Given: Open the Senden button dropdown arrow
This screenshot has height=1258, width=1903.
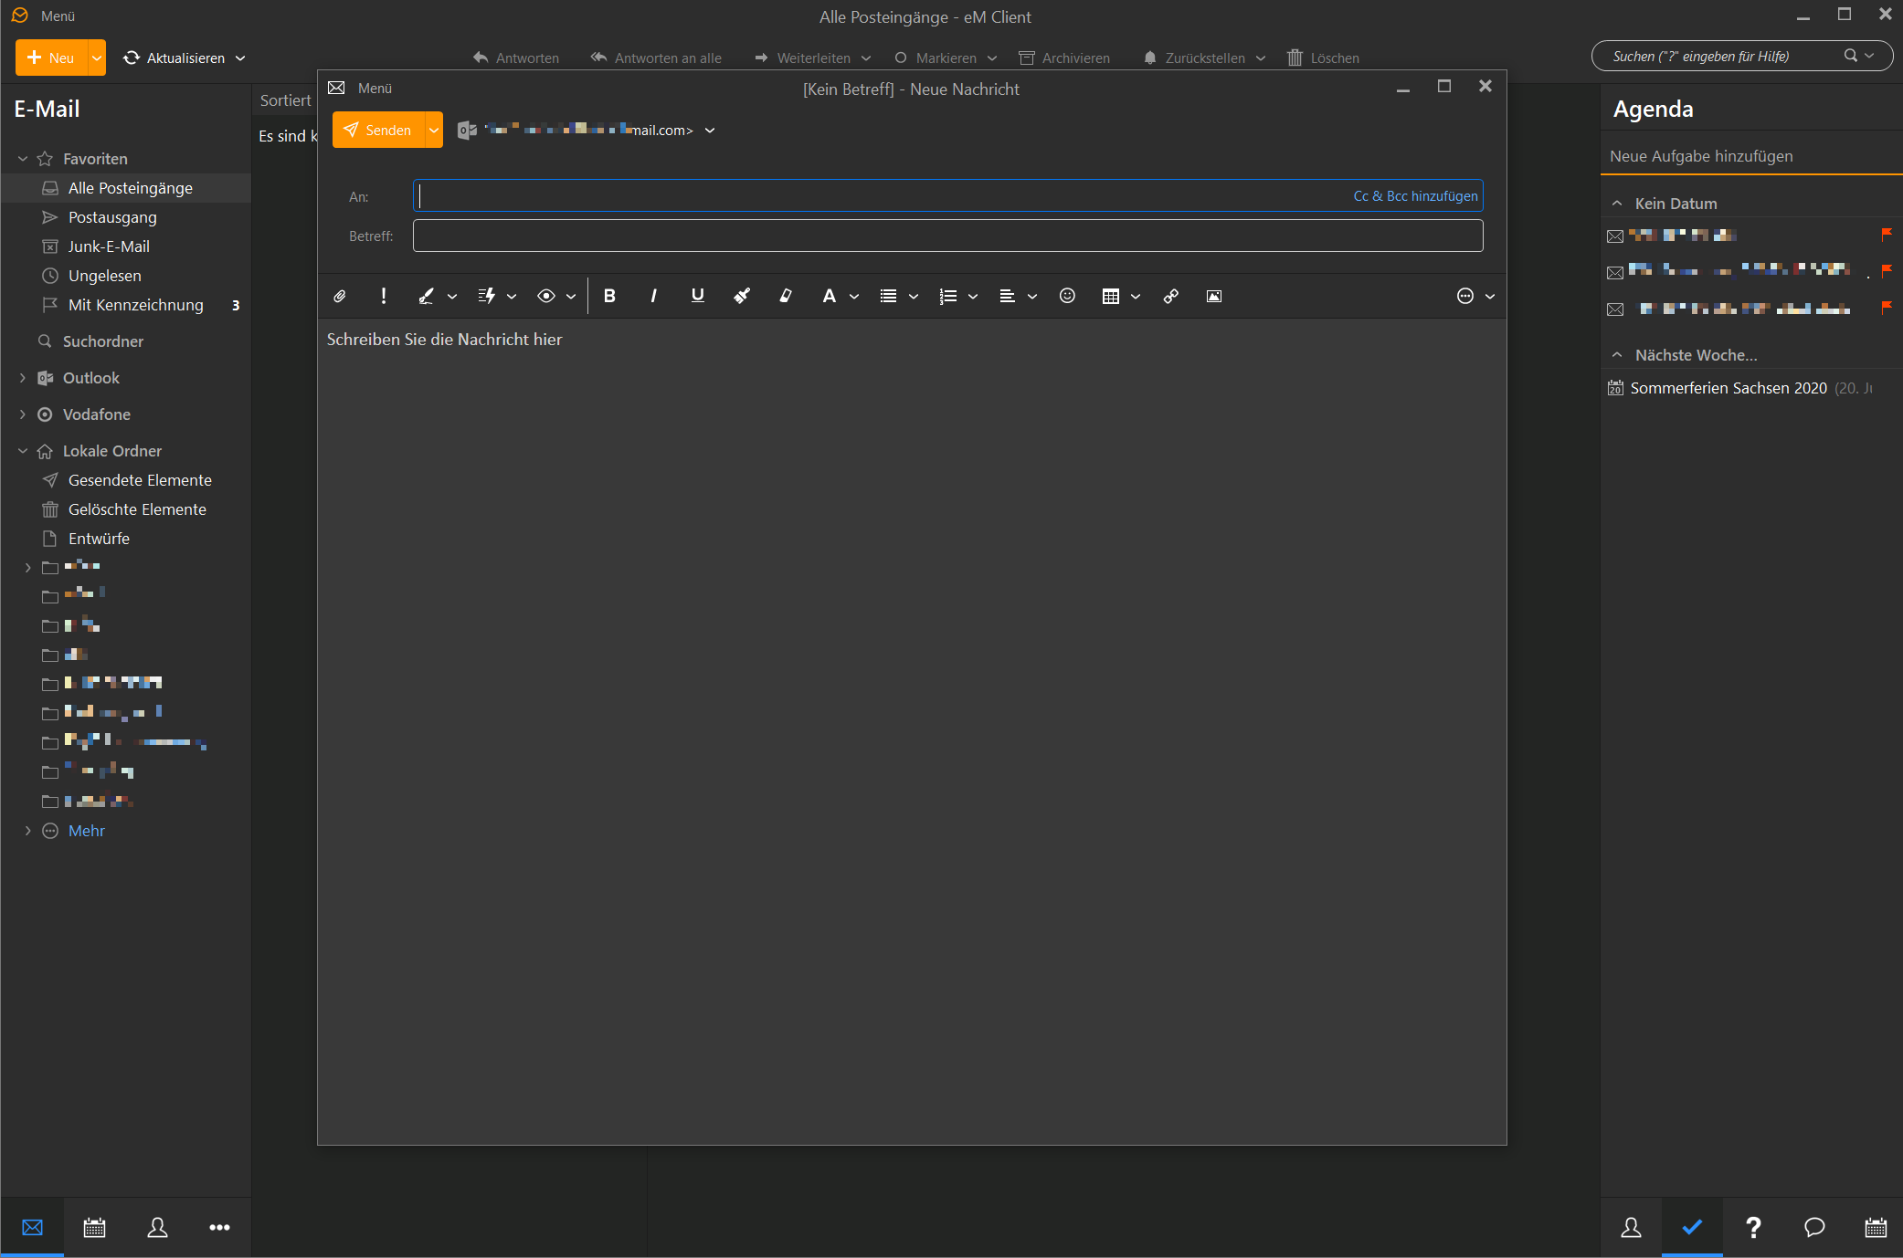Looking at the screenshot, I should click(434, 131).
